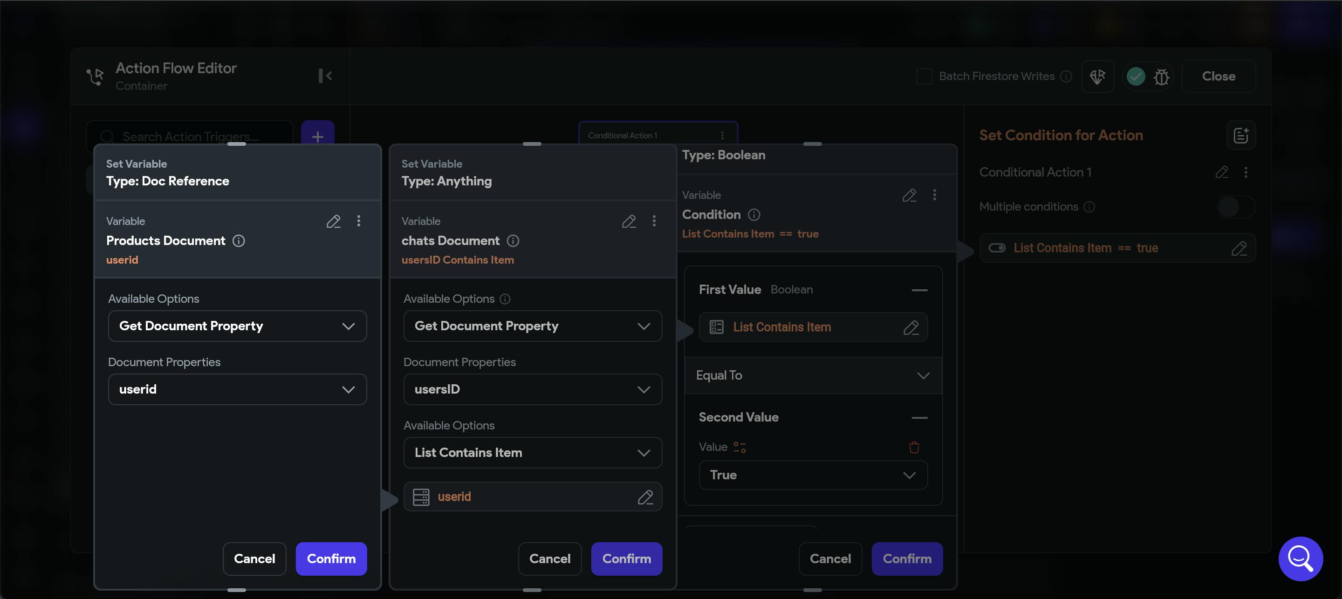
Task: Collapse the Action Flow Editor sidebar
Action: 325,76
